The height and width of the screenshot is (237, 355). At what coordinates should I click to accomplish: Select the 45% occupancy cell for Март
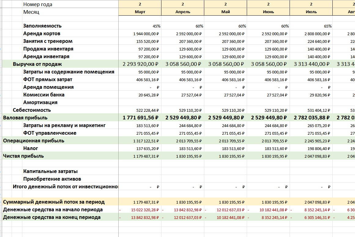tap(140, 26)
